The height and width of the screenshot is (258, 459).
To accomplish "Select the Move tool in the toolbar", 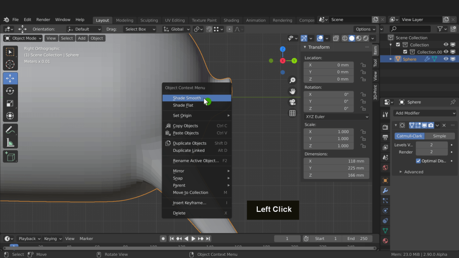I will (x=10, y=78).
